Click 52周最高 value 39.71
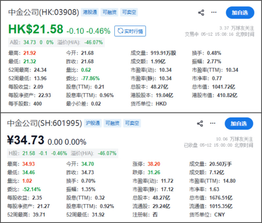This screenshot has width=262, height=223. click(39, 214)
